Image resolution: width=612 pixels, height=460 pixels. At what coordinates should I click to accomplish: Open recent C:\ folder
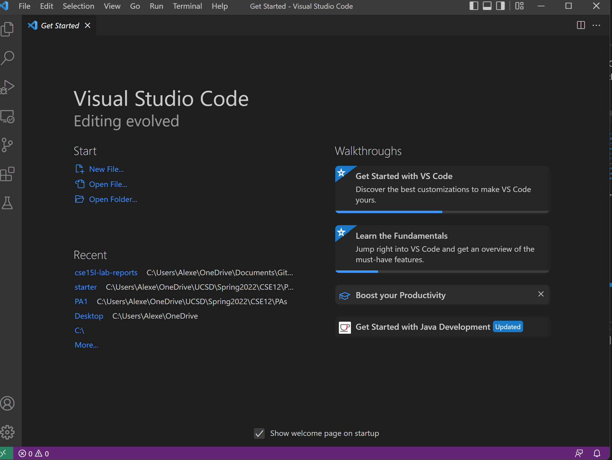79,330
